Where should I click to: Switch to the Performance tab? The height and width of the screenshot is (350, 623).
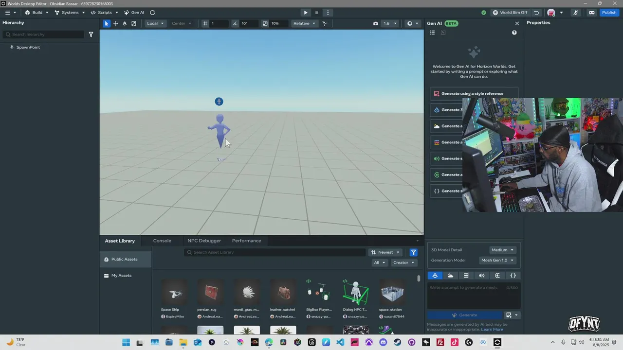tap(246, 241)
